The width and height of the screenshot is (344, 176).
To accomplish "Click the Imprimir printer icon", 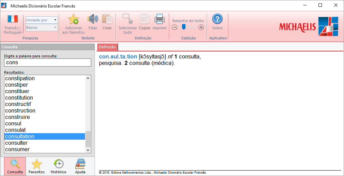I will [x=160, y=19].
